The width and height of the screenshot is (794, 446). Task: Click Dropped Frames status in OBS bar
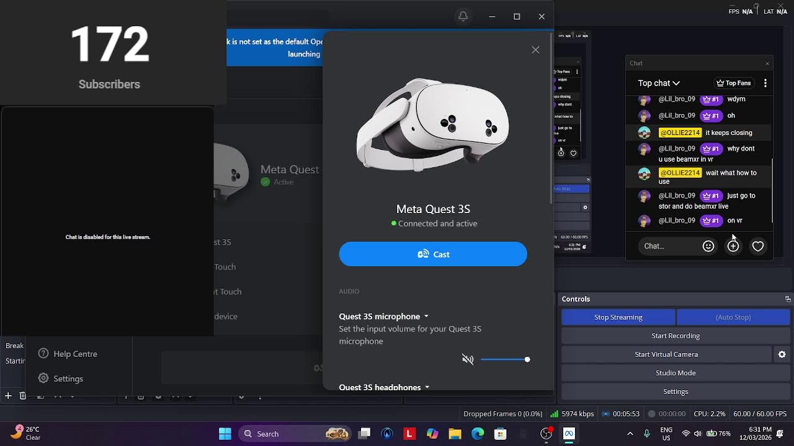coord(502,414)
